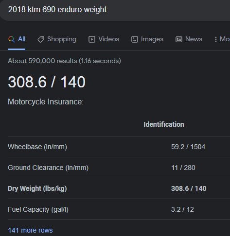Click the 'Ground Clearance (in/mm)' row label
This screenshot has height=236, width=230.
48,168
